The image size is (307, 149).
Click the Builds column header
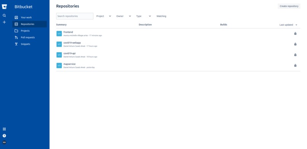click(224, 25)
